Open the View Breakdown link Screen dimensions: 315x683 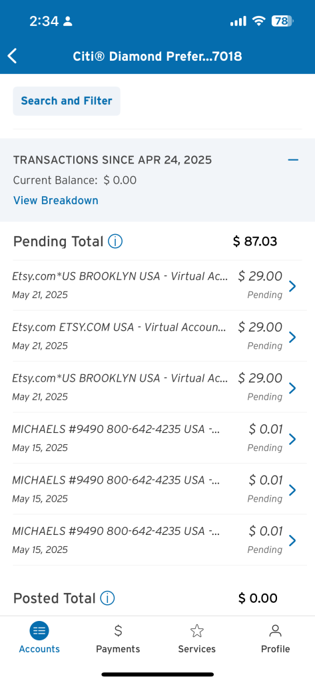(x=56, y=200)
